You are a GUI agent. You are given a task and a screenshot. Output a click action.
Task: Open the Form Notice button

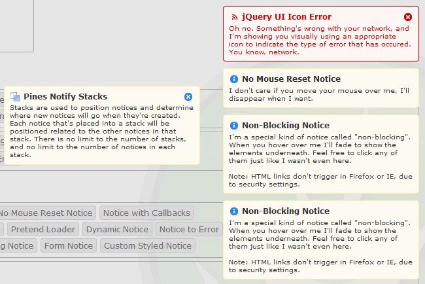tap(69, 245)
